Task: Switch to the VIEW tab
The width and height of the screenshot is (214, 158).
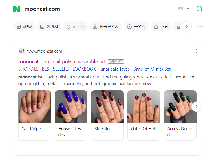Action: [24, 26]
